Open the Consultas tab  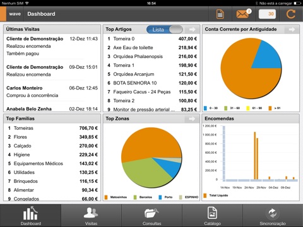coord(151,216)
